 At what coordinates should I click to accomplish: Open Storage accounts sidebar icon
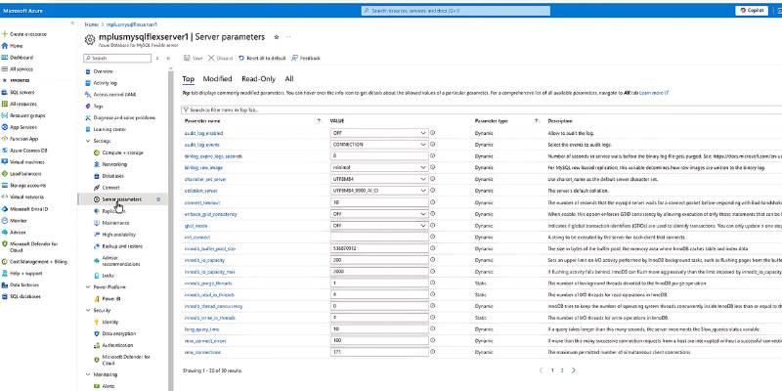5,185
